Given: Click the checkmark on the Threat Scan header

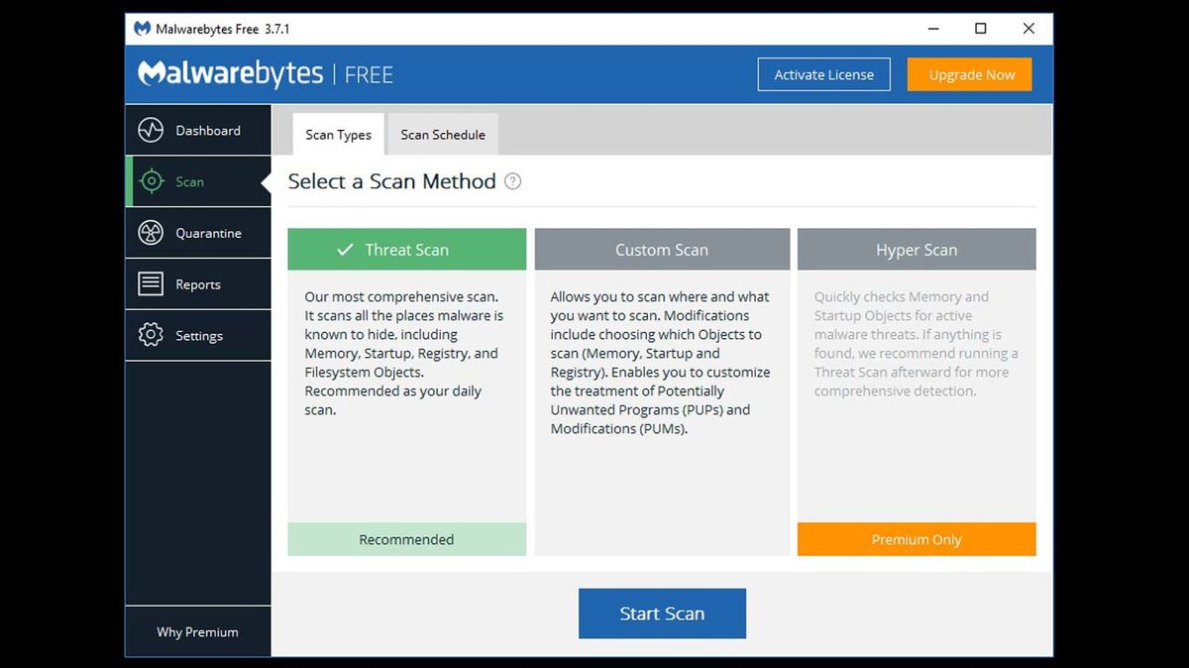Looking at the screenshot, I should 345,250.
